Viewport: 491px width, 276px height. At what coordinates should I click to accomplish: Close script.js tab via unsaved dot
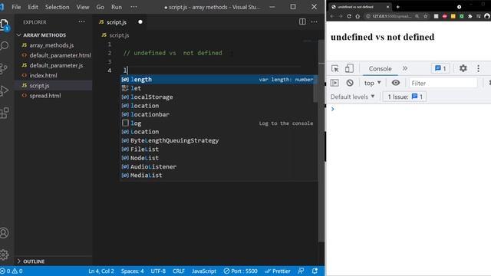point(140,21)
